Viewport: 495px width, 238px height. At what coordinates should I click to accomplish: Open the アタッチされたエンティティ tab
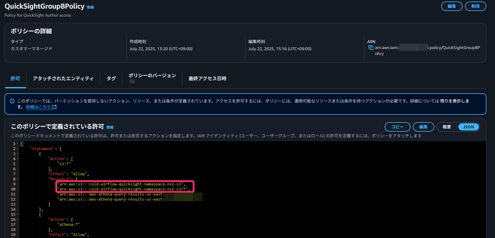[x=63, y=78]
